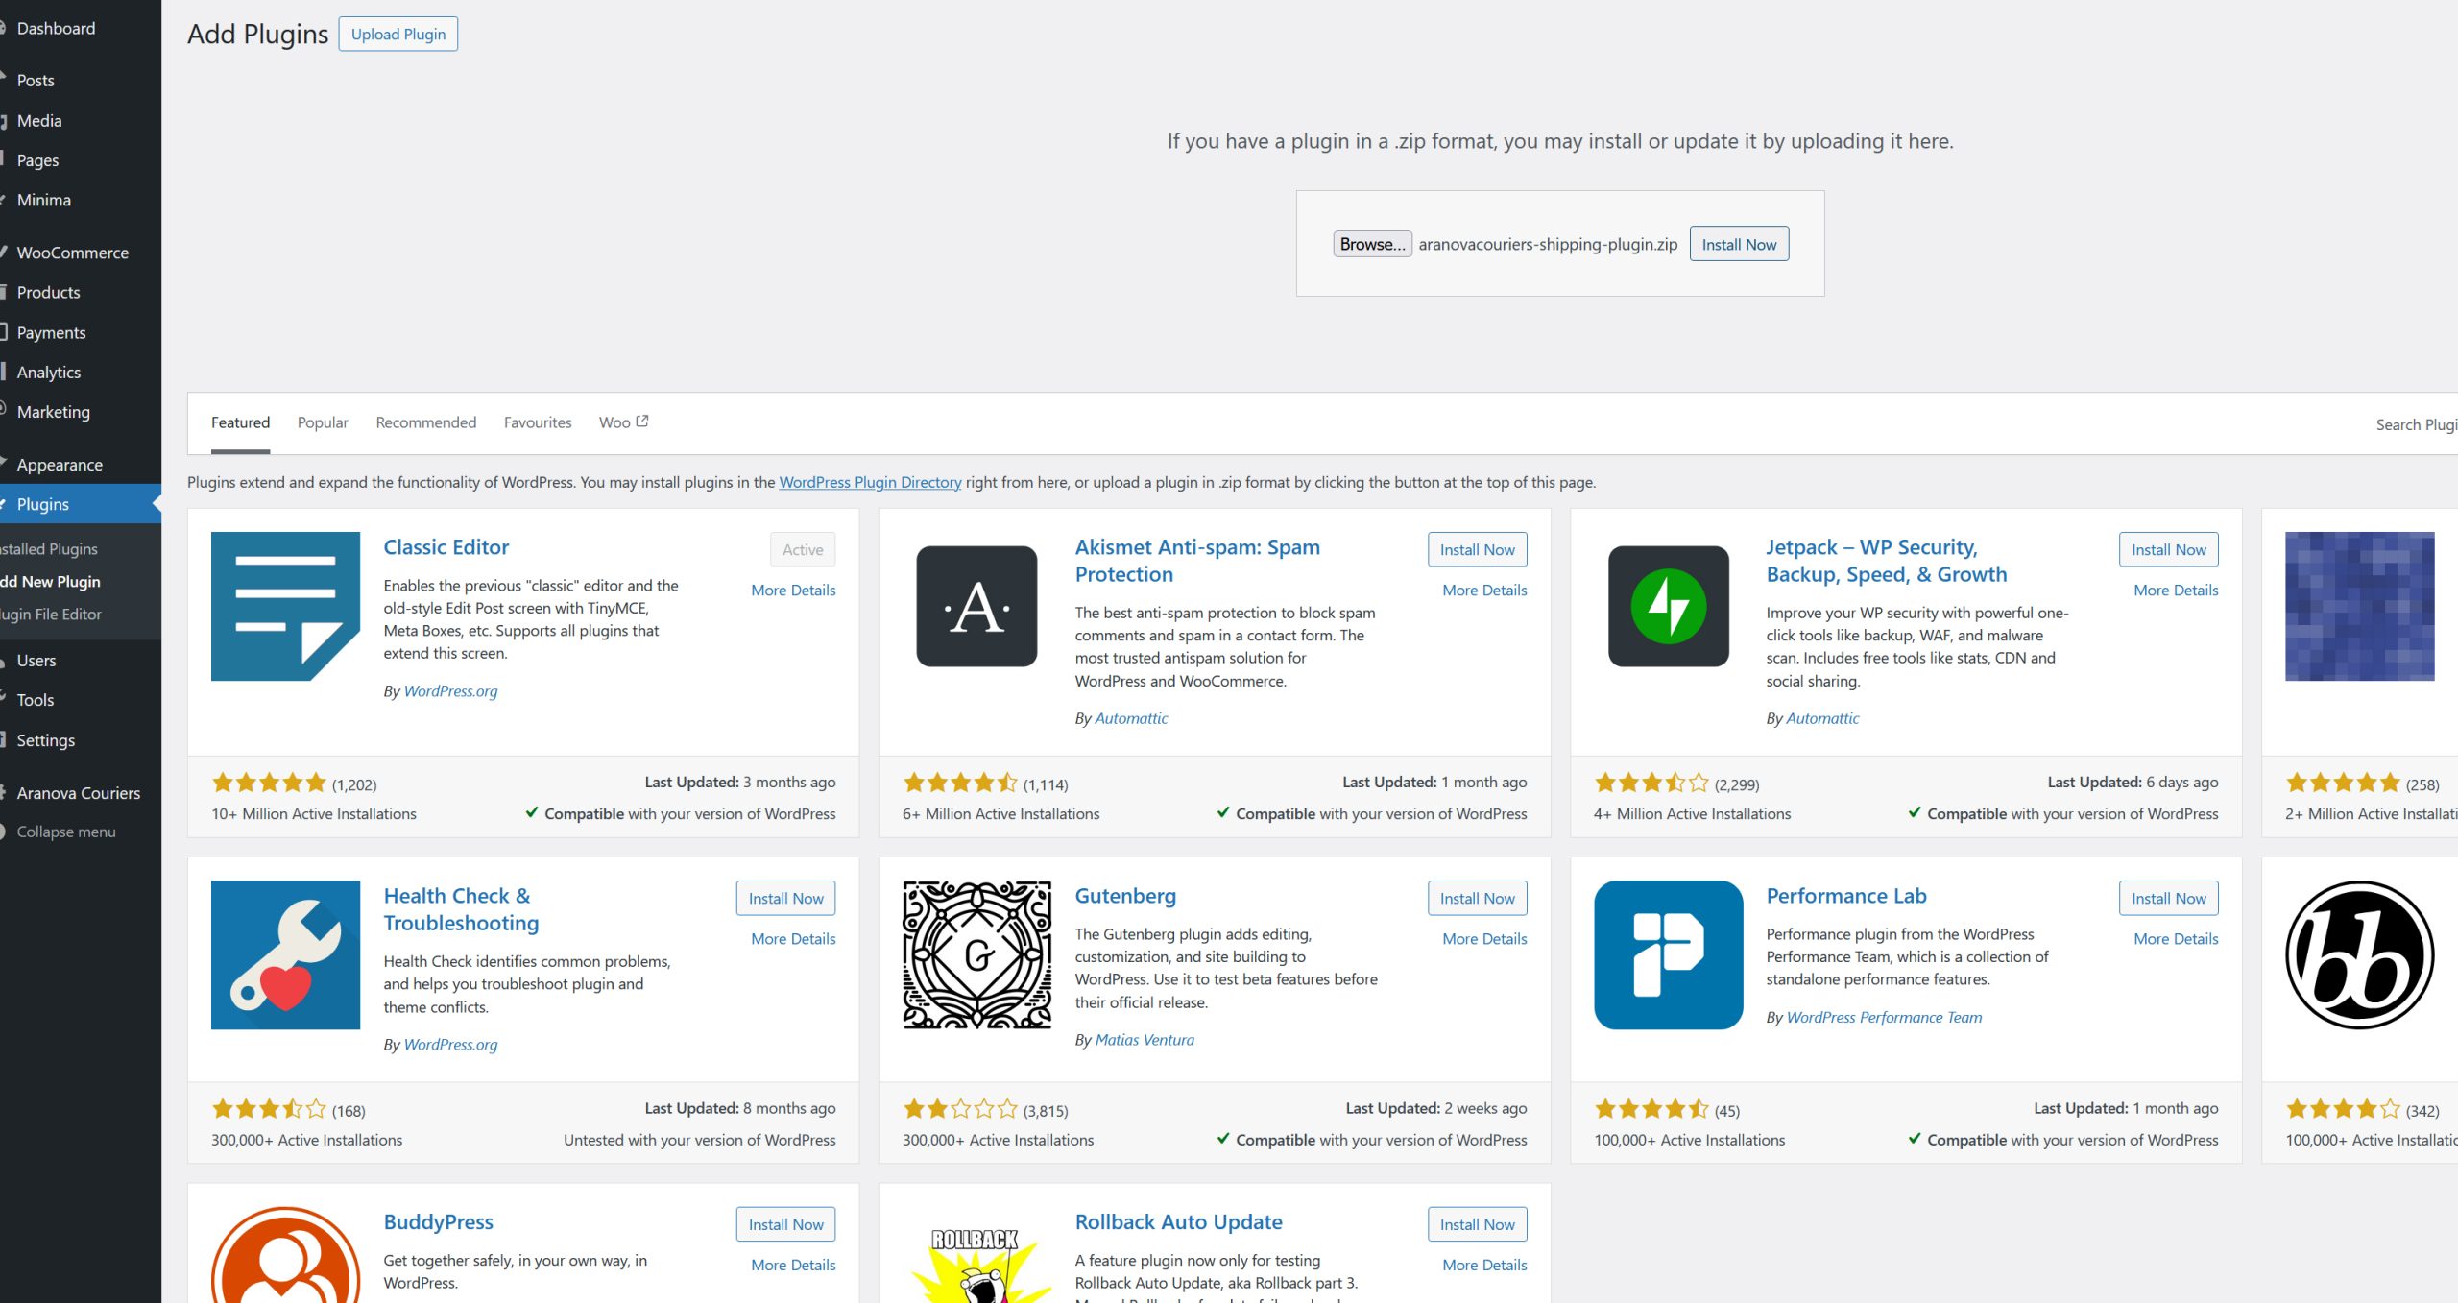Viewport: 2458px width, 1303px height.
Task: Open the Woo external link icon
Action: [642, 422]
